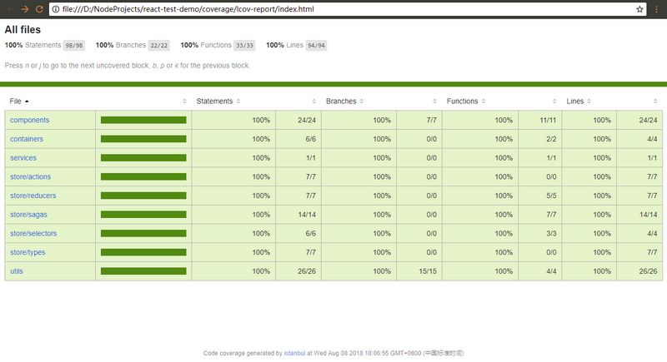
Task: Reload the page with refresh icon
Action: click(39, 9)
